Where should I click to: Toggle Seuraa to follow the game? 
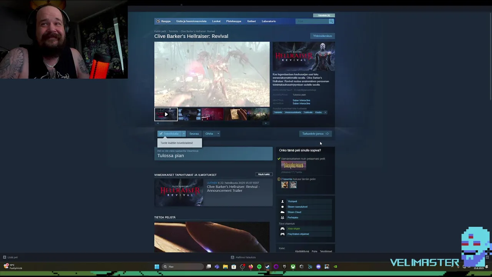tap(194, 133)
